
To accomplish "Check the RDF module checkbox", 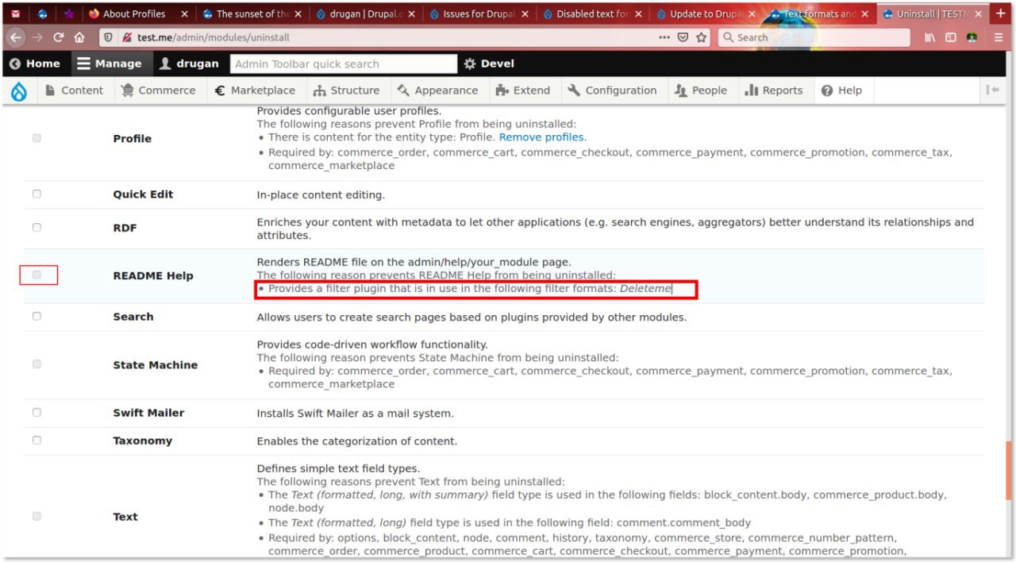I will [37, 227].
